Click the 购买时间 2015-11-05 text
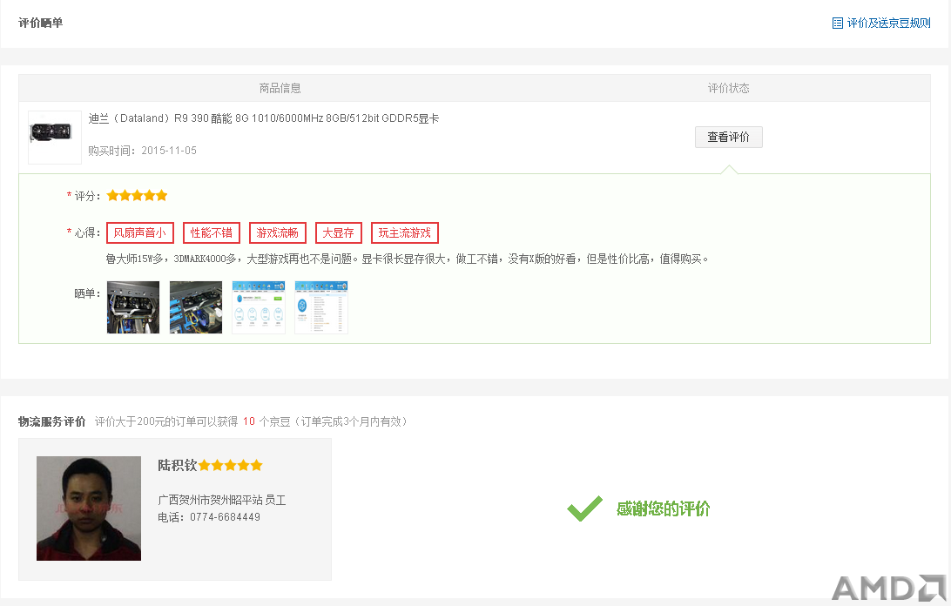Viewport: 951px width, 606px height. pos(143,151)
